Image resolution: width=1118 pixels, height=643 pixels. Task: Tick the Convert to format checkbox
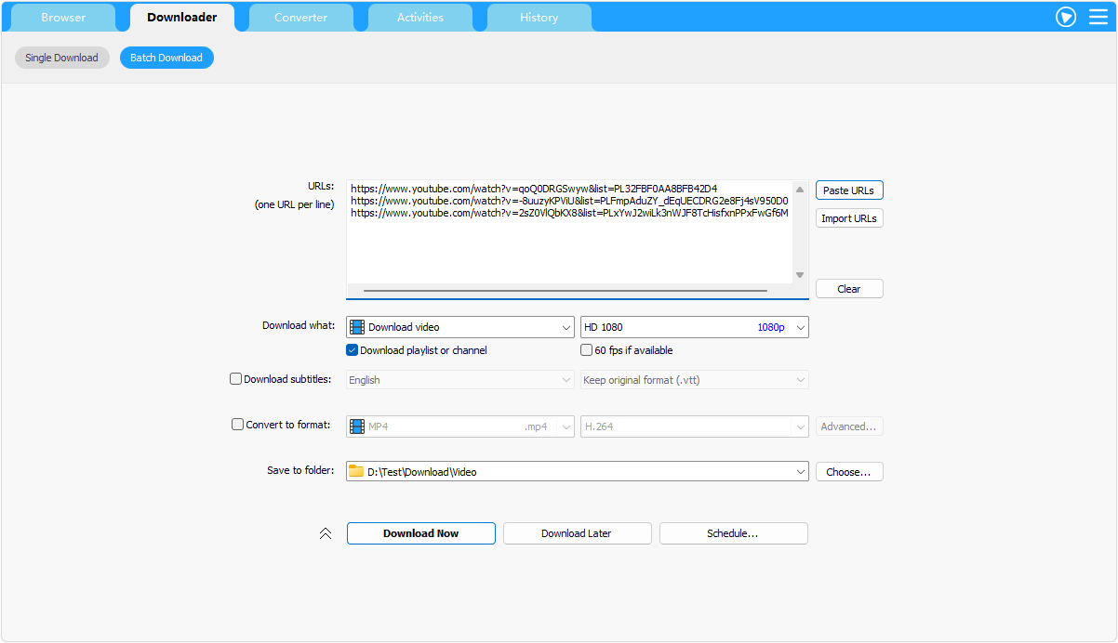click(238, 425)
